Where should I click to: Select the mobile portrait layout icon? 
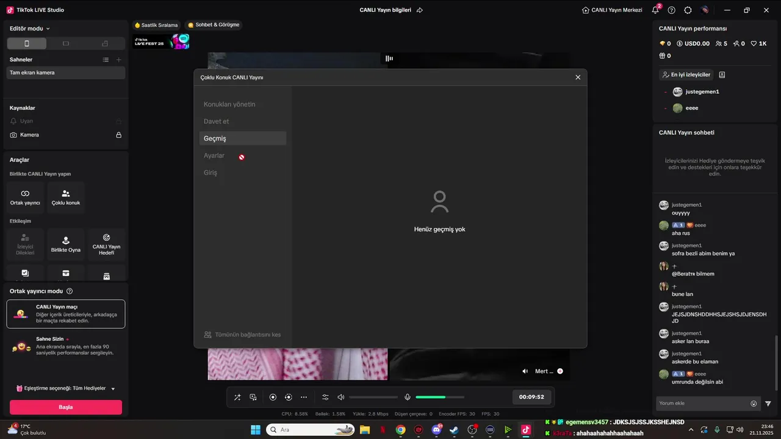(x=26, y=43)
